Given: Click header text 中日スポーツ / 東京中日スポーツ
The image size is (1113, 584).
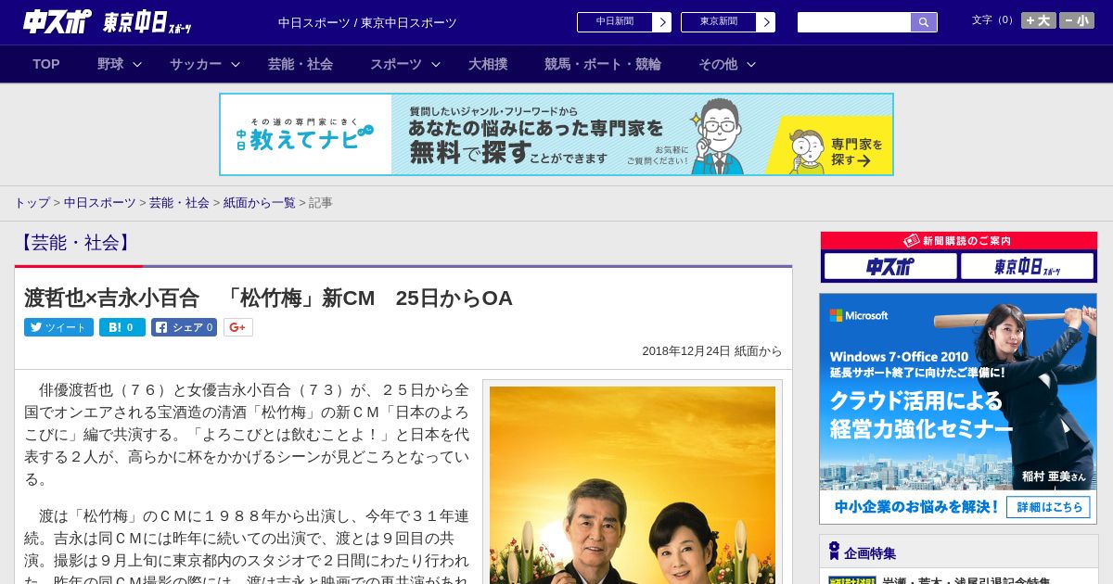Looking at the screenshot, I should coord(367,23).
